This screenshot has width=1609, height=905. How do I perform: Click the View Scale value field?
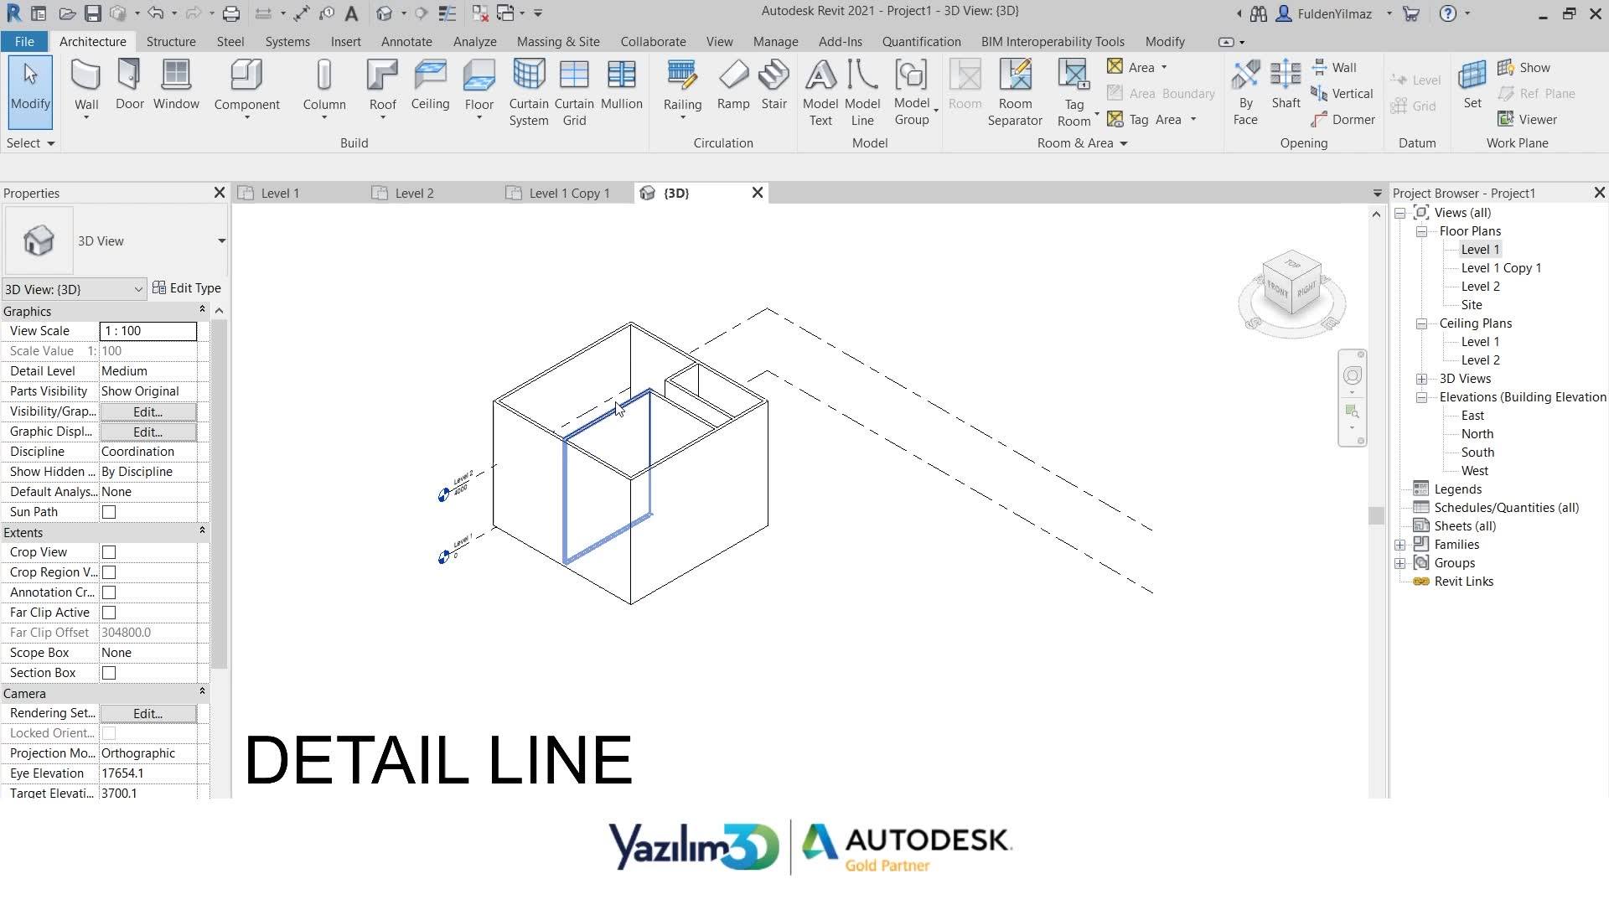[148, 331]
